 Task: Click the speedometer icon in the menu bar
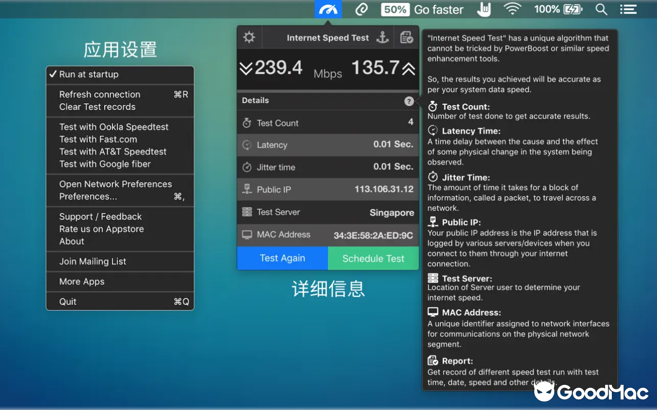(328, 9)
